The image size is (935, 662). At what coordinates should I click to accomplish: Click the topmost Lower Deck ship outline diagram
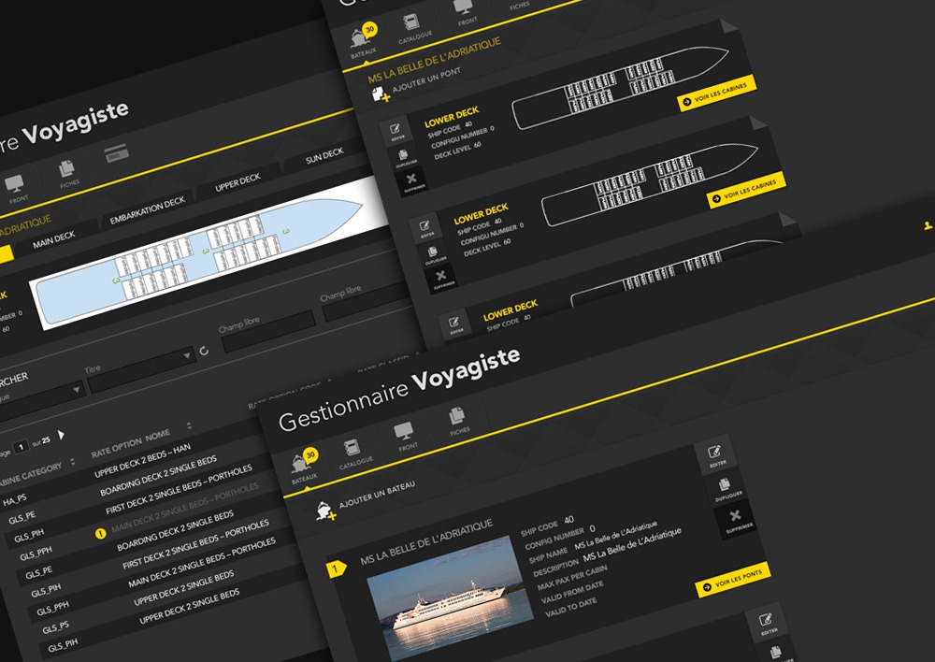620,86
